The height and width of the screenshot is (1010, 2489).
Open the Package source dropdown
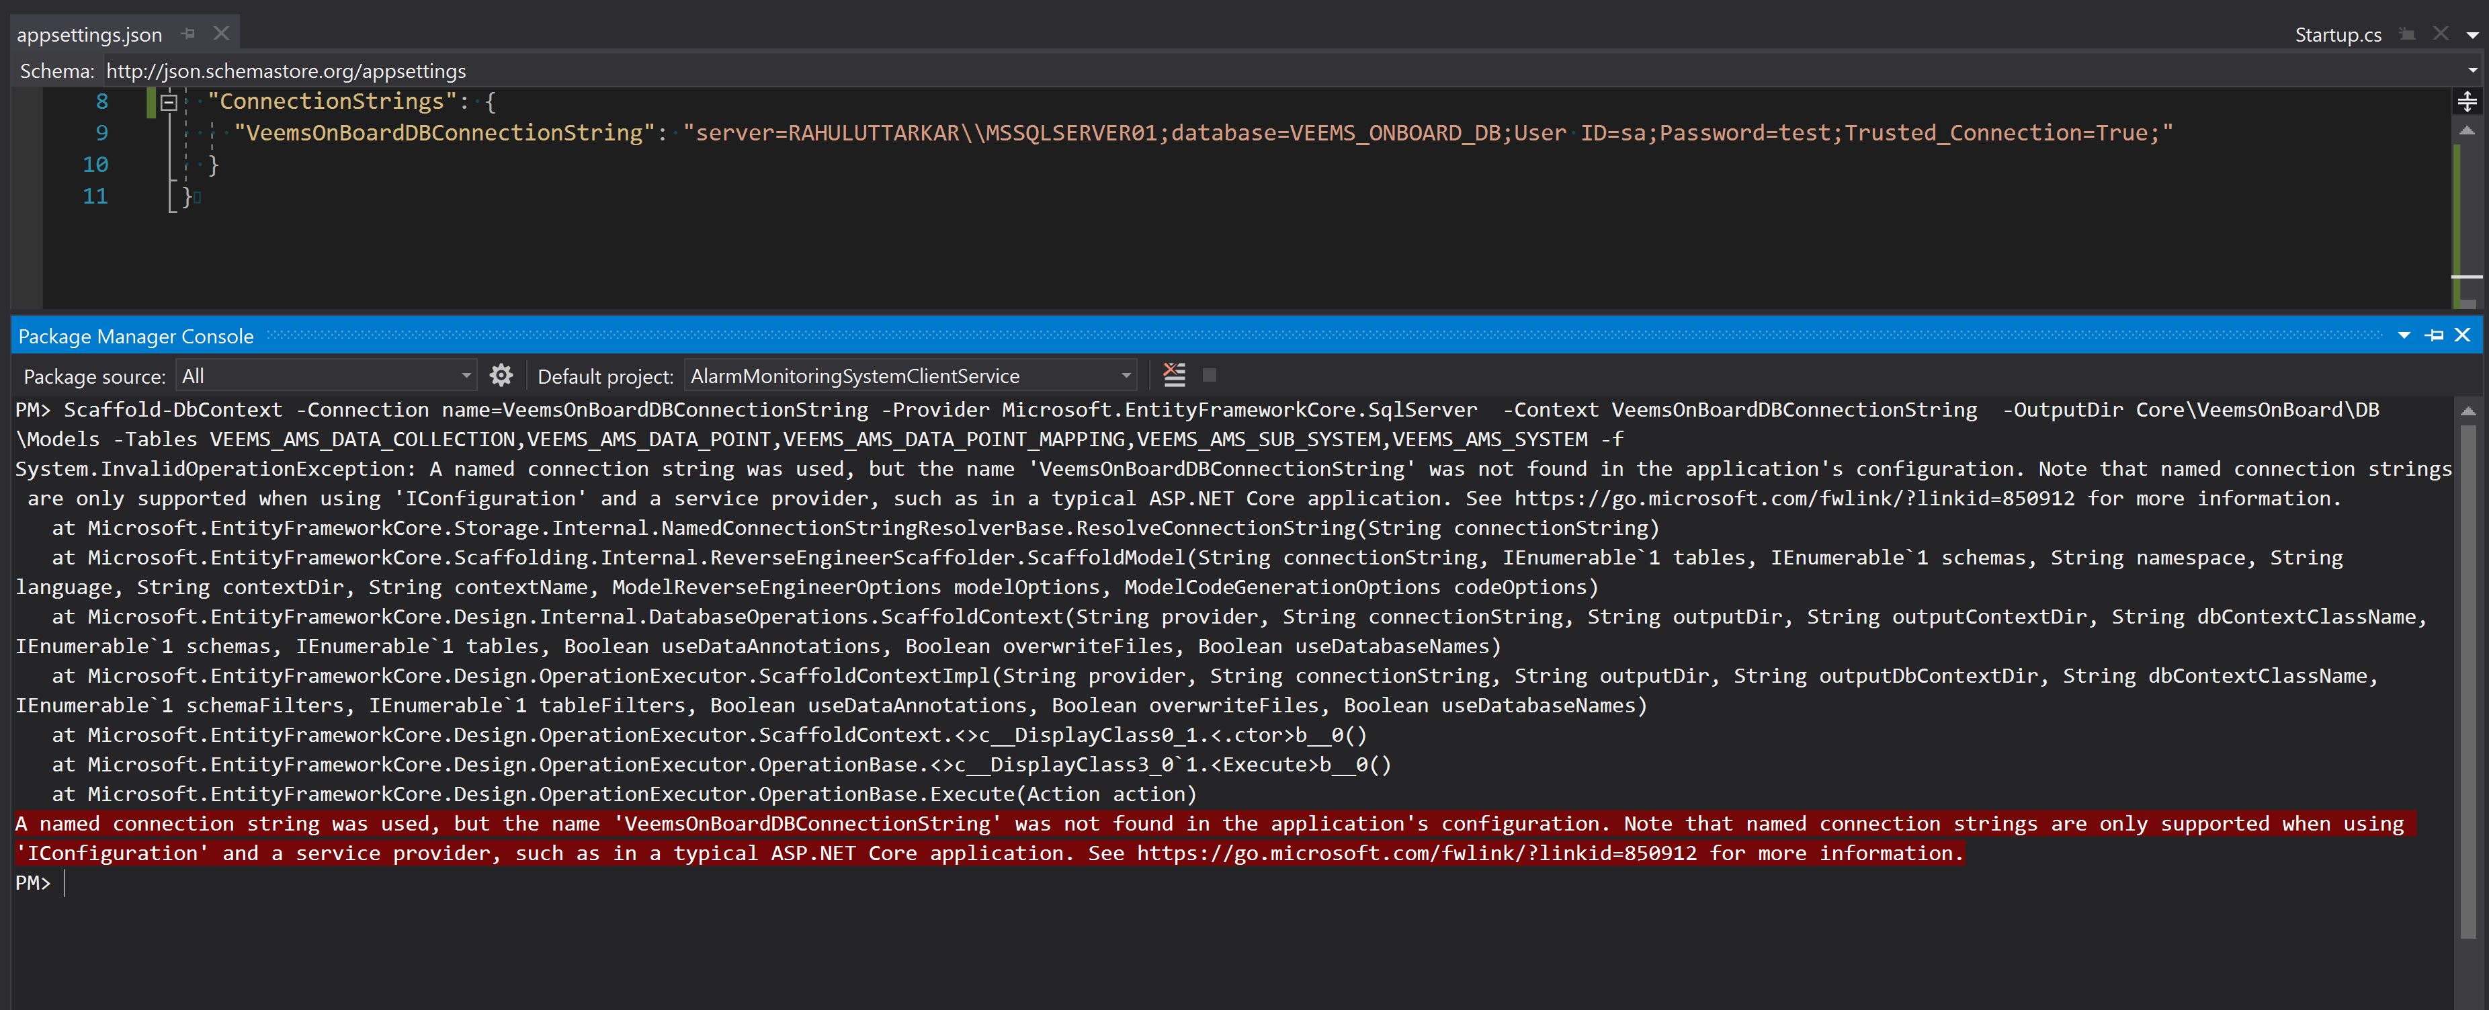466,376
